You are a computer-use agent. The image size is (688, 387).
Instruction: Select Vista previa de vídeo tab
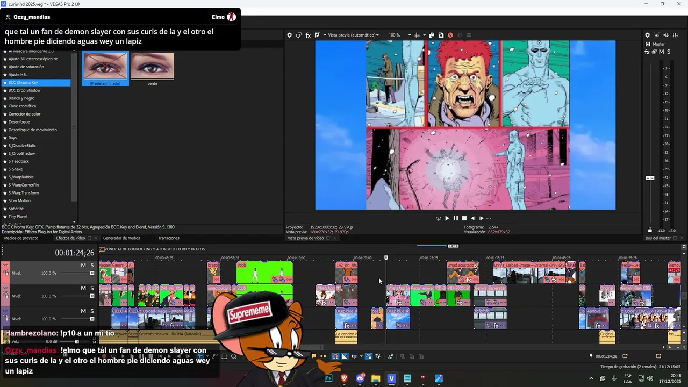point(305,238)
